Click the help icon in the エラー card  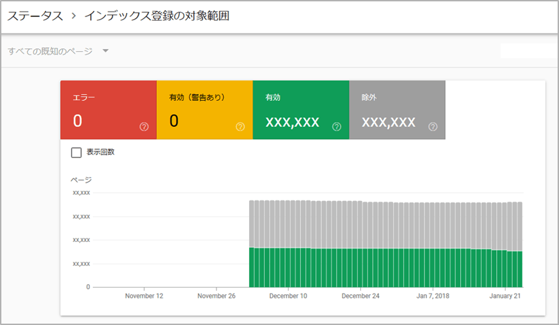click(144, 127)
